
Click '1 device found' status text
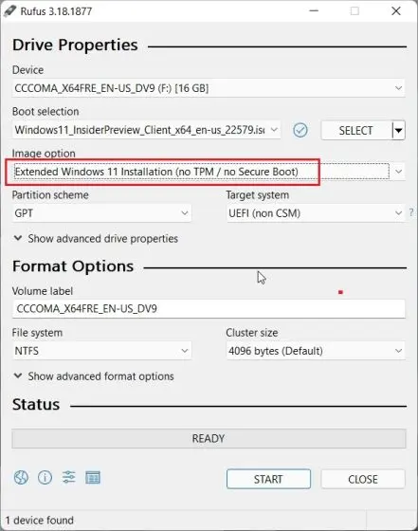(x=40, y=521)
